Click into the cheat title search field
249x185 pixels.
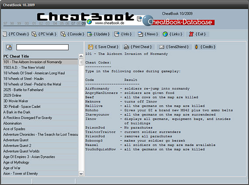pos(42,47)
